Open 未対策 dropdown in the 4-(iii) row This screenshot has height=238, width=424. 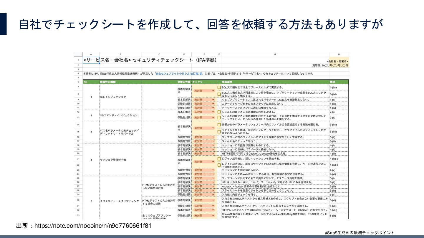(204, 154)
